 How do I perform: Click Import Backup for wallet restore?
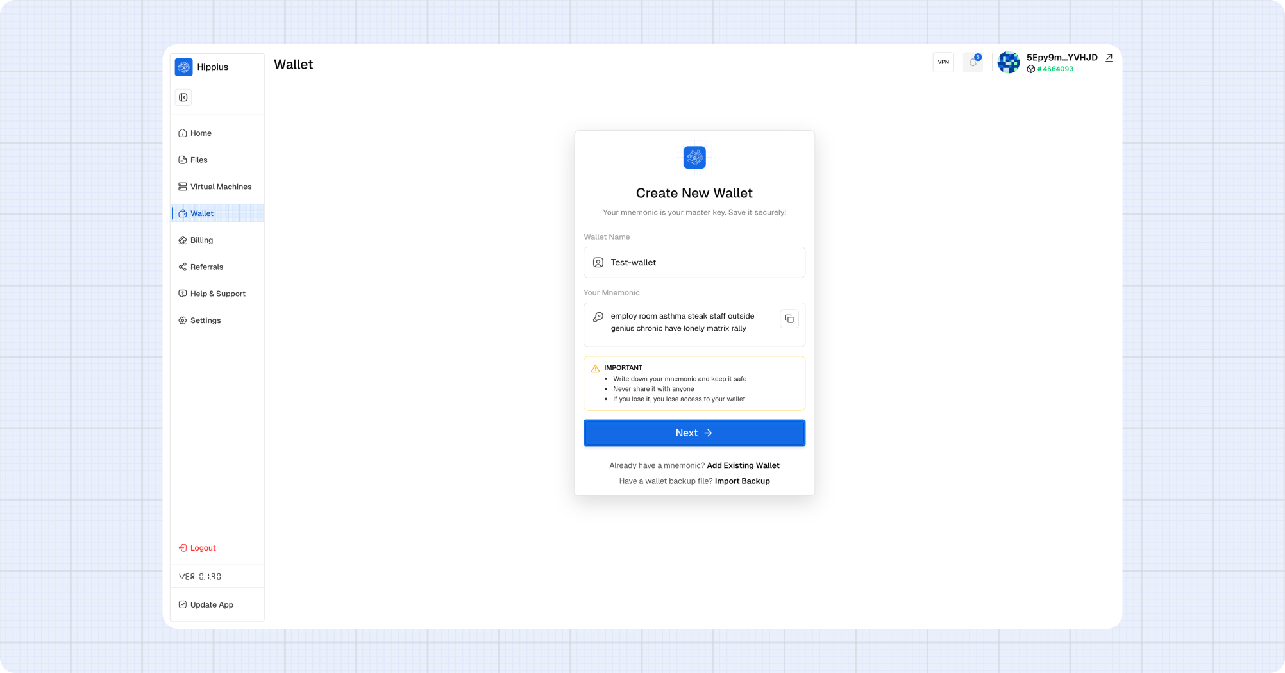[742, 481]
